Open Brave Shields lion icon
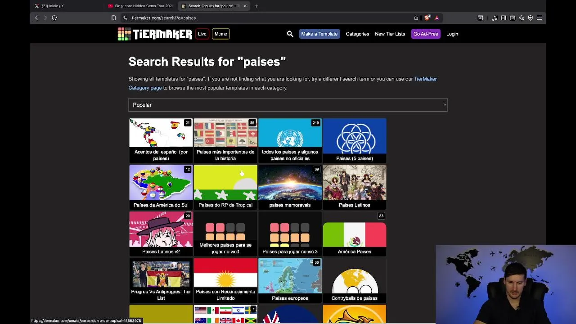Viewport: 576px width, 324px height. 427,18
